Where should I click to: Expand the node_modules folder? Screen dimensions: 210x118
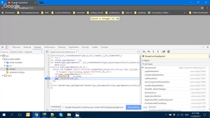point(5,63)
